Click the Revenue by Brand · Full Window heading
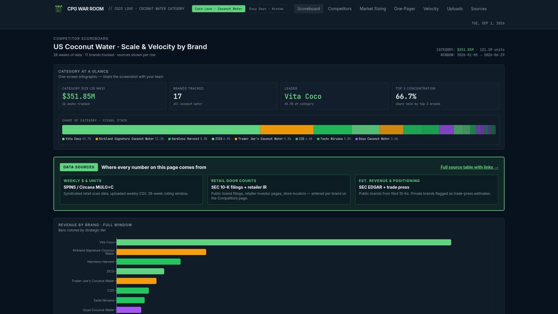The height and width of the screenshot is (314, 558). 95,225
